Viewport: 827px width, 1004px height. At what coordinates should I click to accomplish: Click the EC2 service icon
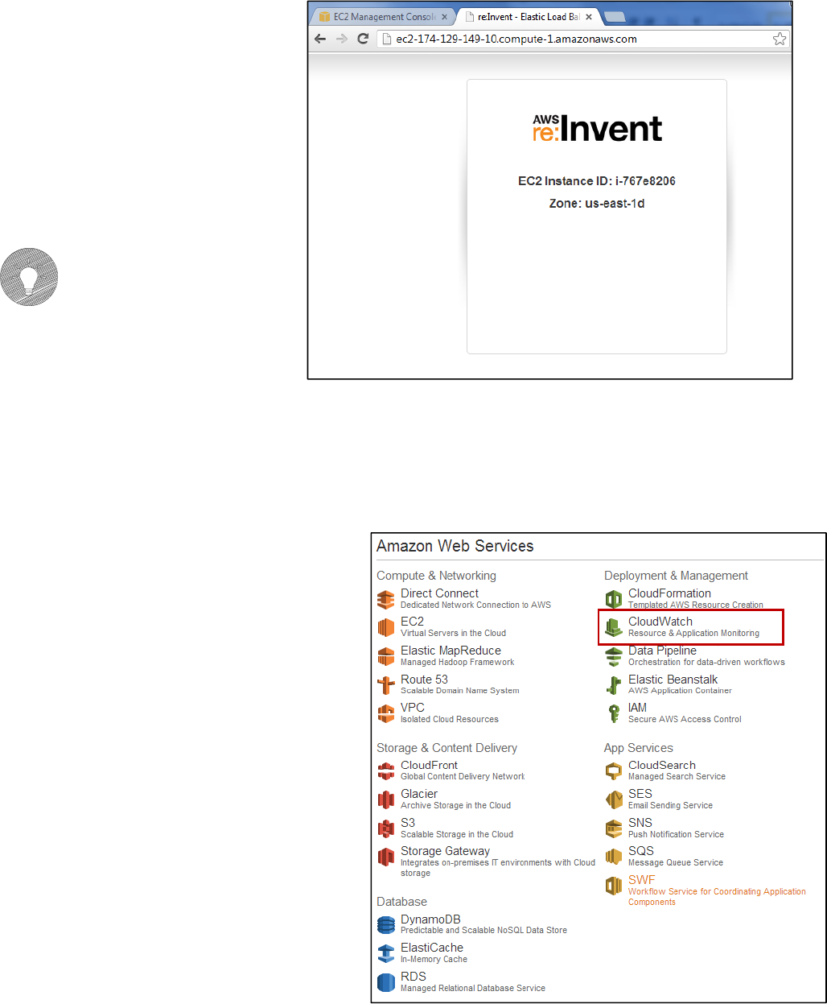[x=386, y=627]
